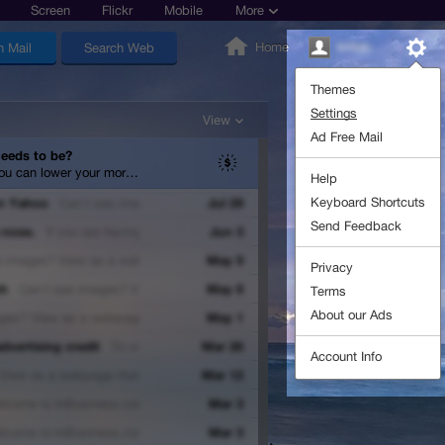Open Privacy from the gear menu
This screenshot has width=445, height=445.
point(331,268)
